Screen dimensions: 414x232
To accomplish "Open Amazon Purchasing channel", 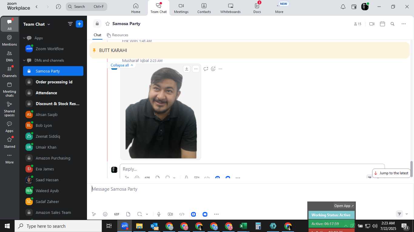I will click(x=53, y=158).
